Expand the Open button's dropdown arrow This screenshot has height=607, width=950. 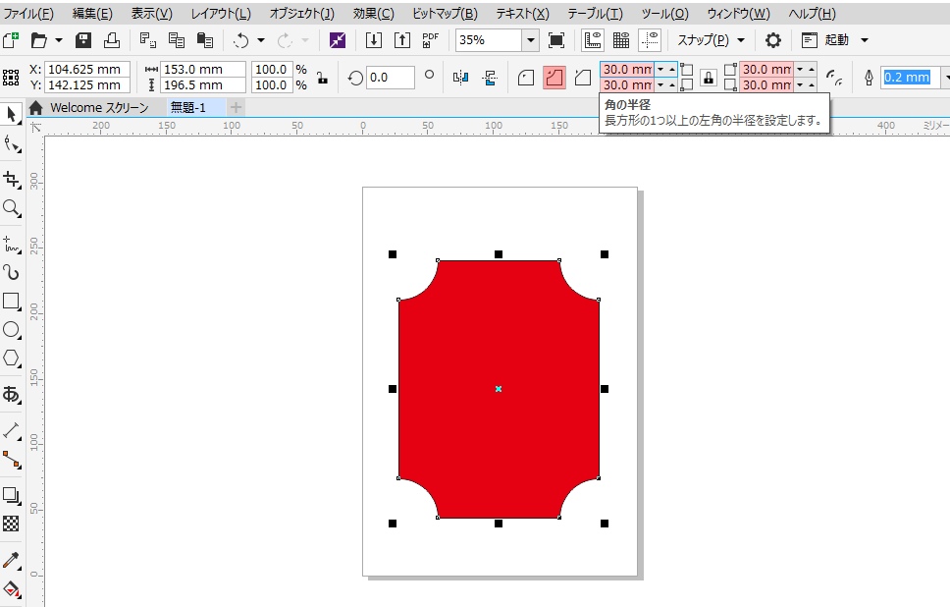pyautogui.click(x=59, y=40)
